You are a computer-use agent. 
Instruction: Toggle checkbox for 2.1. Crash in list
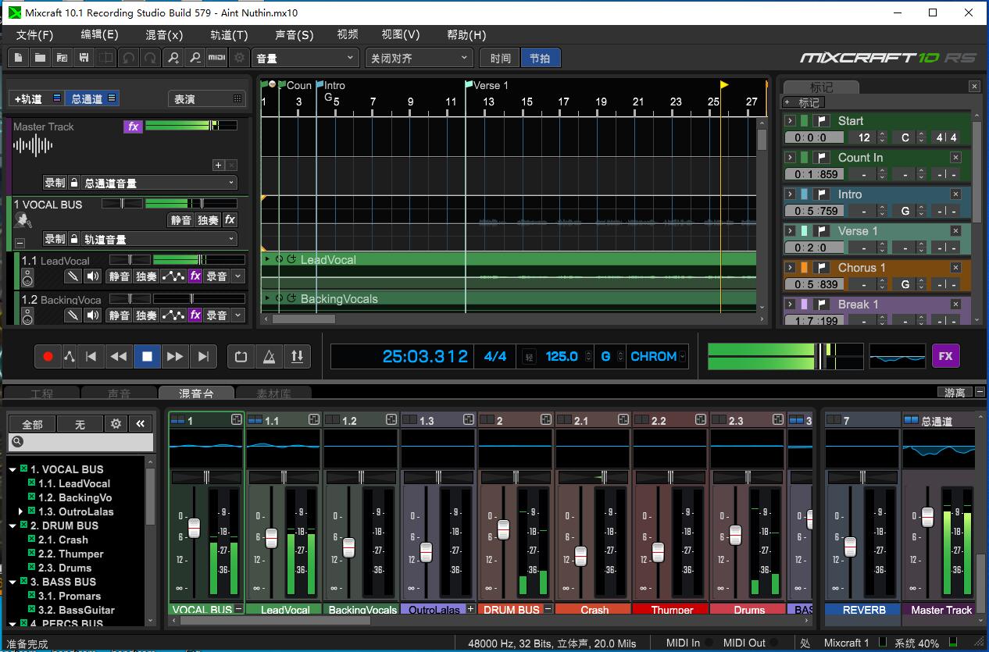[x=33, y=540]
